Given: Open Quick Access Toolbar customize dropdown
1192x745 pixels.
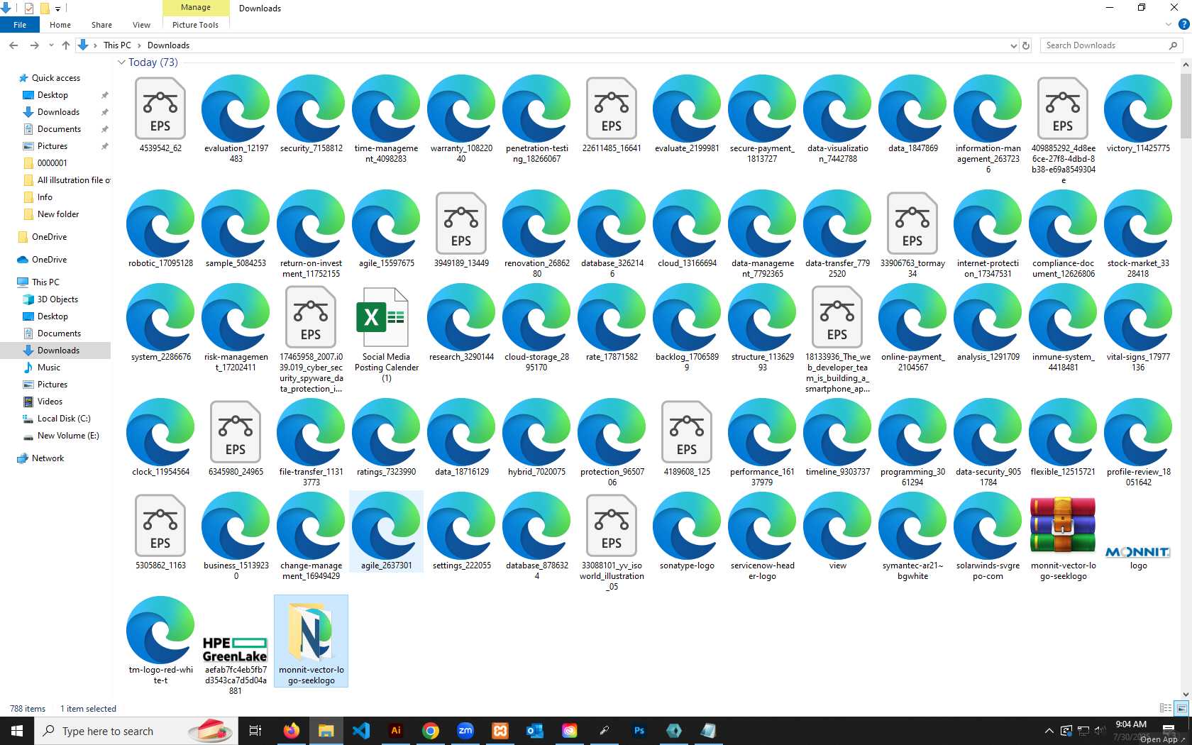Looking at the screenshot, I should pyautogui.click(x=58, y=9).
